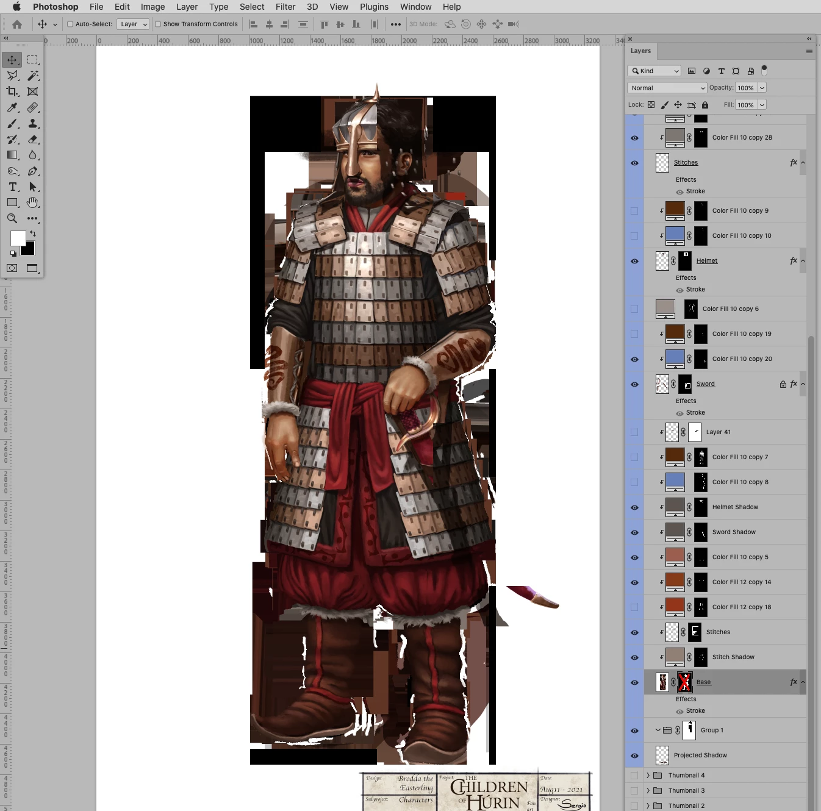
Task: Open the Apple menu
Action: 16,7
